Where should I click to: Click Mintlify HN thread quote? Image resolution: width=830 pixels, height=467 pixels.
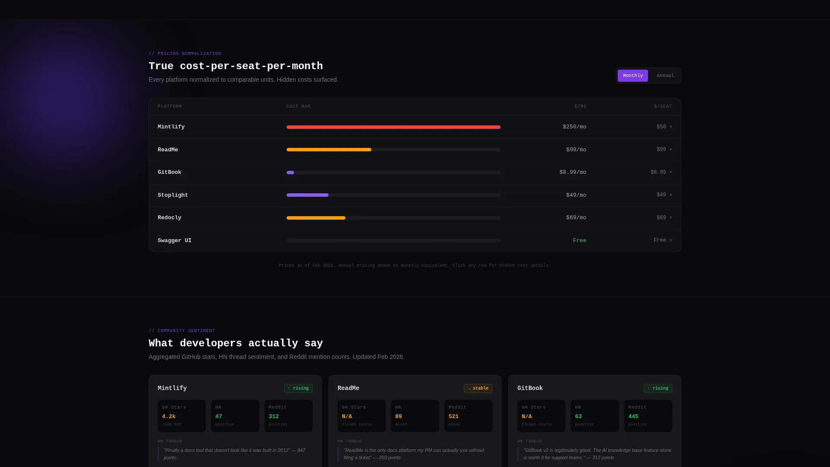[x=235, y=454]
